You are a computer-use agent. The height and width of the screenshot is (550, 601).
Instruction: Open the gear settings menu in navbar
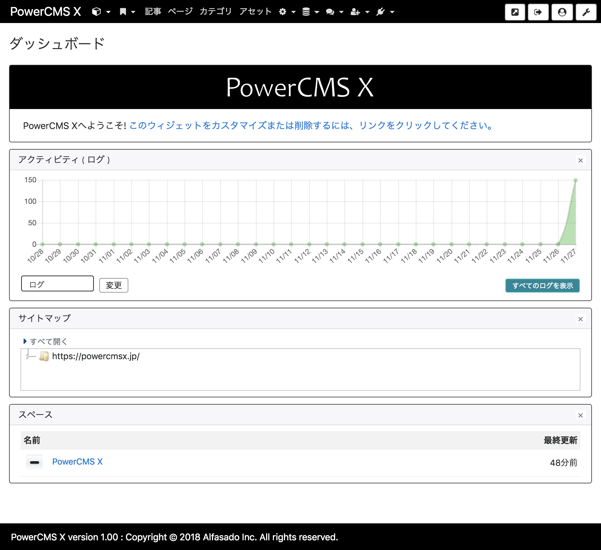(x=287, y=12)
